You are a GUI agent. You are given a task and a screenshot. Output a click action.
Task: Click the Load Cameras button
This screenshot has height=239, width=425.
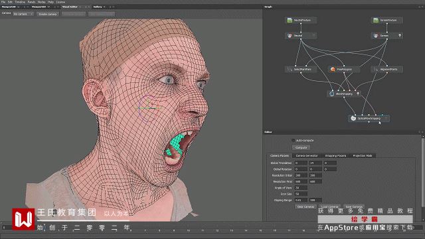330,206
